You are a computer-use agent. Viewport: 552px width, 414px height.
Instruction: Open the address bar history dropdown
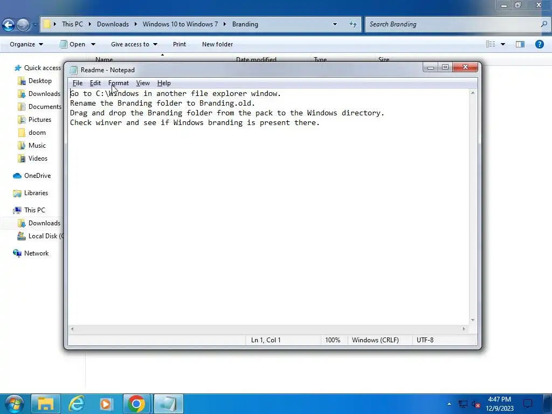pyautogui.click(x=335, y=24)
